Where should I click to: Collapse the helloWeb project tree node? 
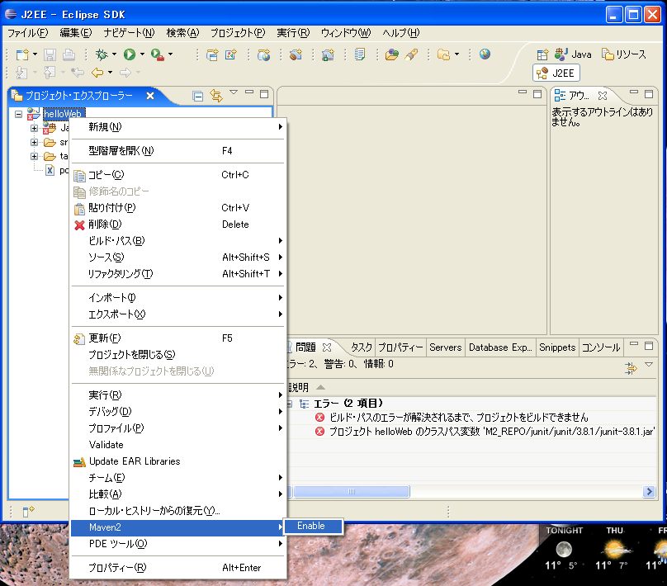click(x=18, y=113)
